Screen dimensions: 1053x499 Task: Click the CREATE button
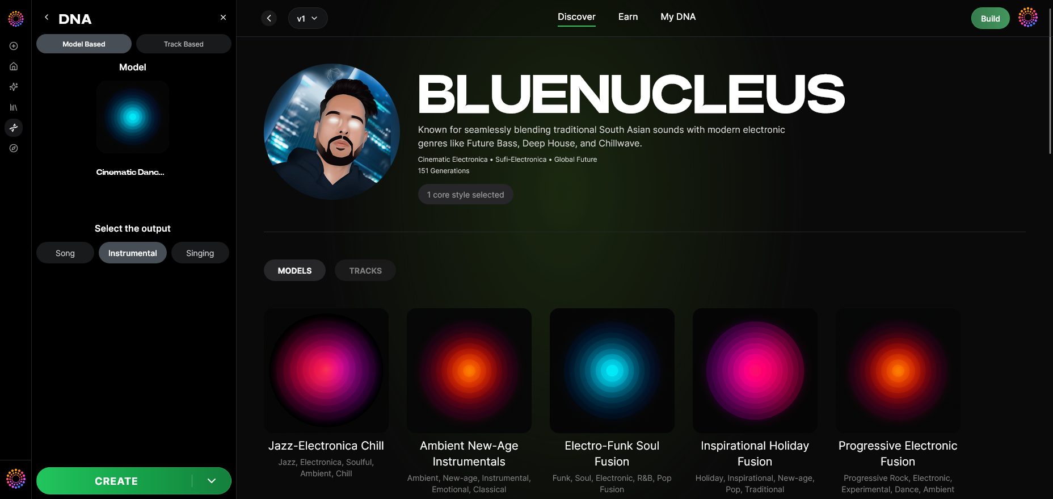click(116, 481)
